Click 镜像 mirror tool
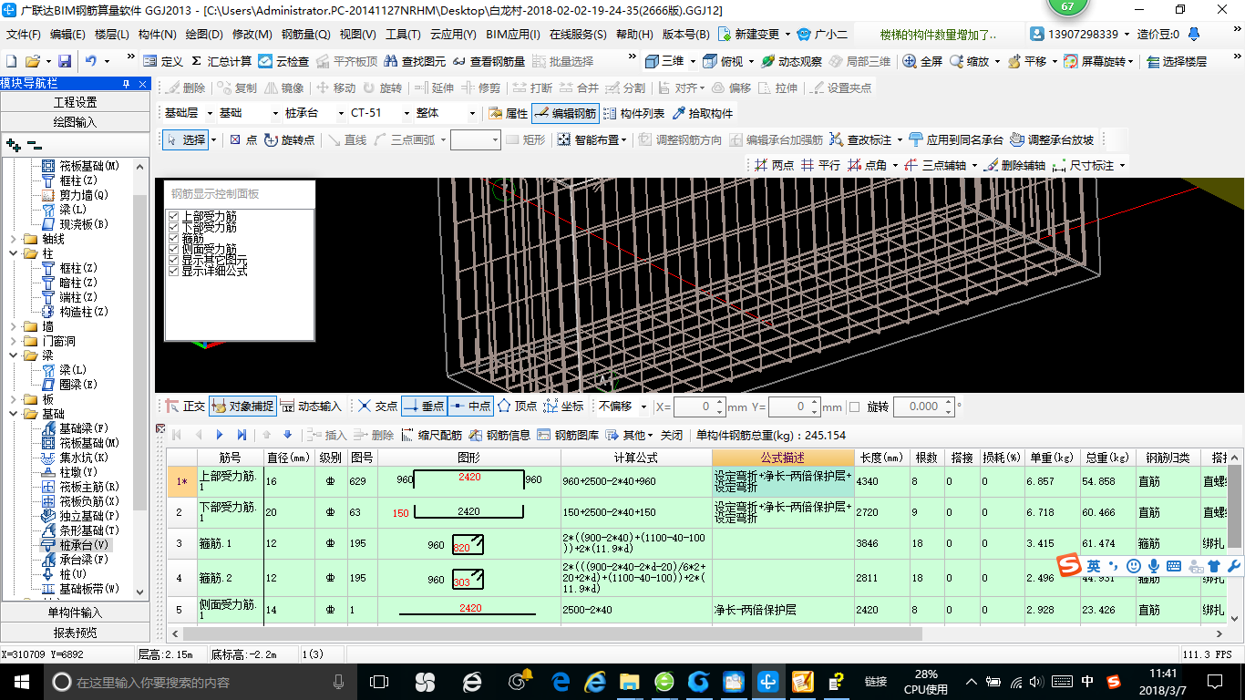The width and height of the screenshot is (1245, 700). pyautogui.click(x=283, y=88)
